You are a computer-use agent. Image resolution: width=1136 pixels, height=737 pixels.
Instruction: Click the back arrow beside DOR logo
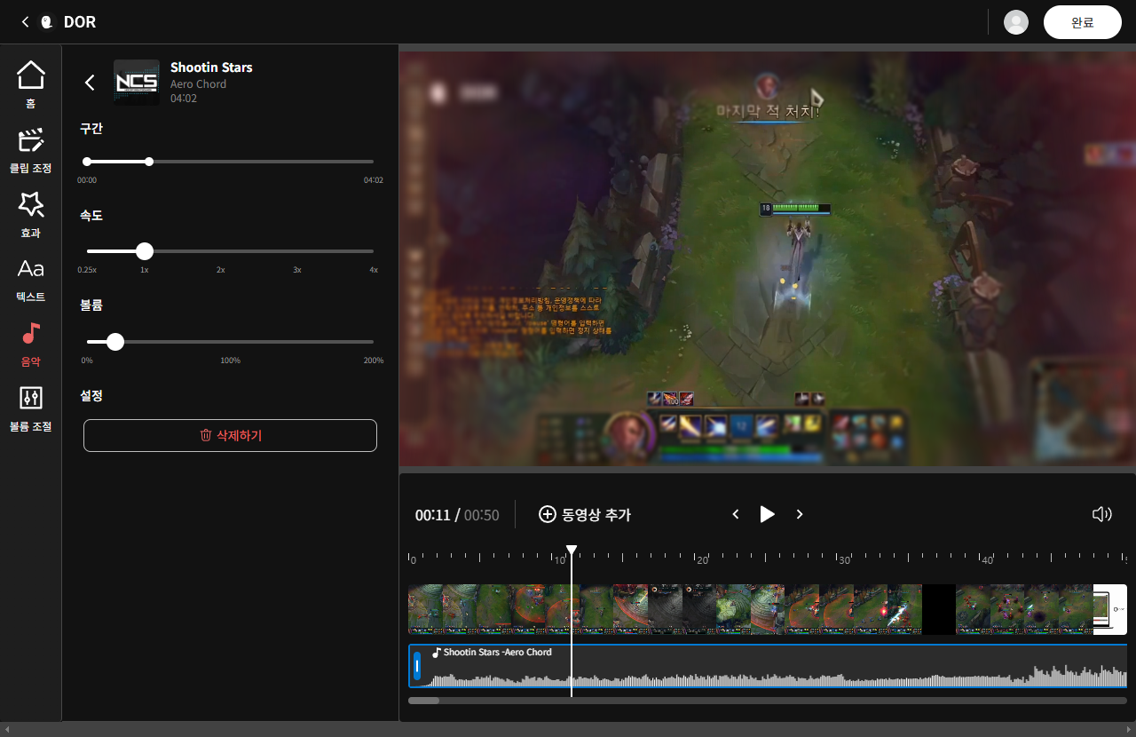click(25, 21)
